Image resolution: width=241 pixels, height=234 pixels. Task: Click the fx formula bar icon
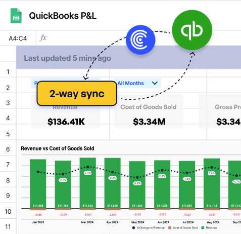tap(43, 38)
